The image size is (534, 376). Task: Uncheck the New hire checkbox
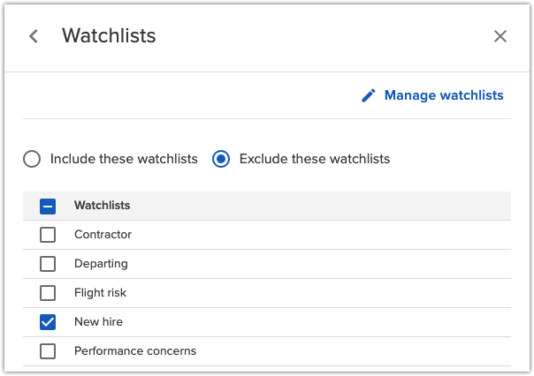48,322
